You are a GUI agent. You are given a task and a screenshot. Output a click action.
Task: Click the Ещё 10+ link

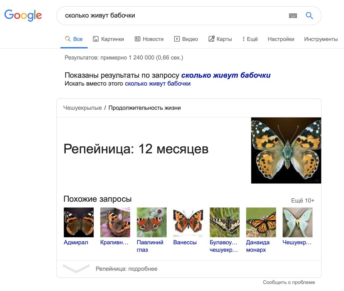pyautogui.click(x=303, y=201)
